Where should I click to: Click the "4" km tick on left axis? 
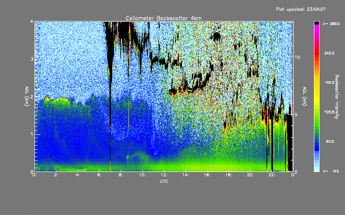(32, 21)
